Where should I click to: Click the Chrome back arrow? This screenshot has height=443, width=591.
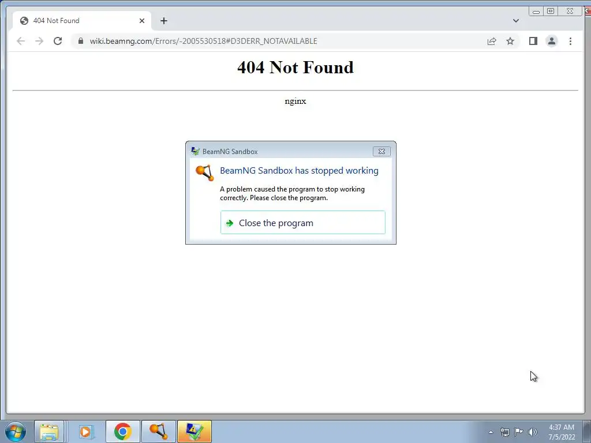pyautogui.click(x=21, y=41)
